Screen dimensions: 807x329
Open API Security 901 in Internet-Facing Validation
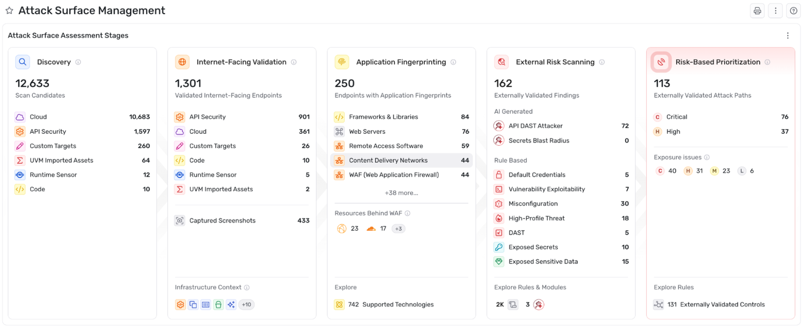click(x=242, y=117)
